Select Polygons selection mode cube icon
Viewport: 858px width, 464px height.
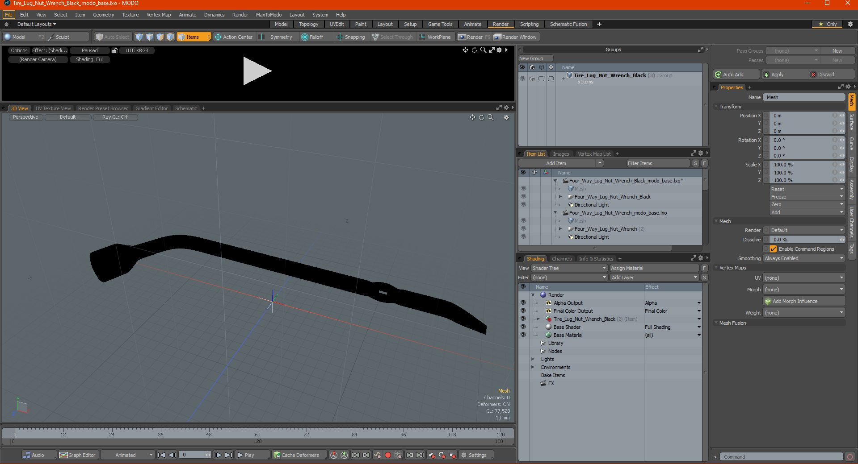(160, 37)
